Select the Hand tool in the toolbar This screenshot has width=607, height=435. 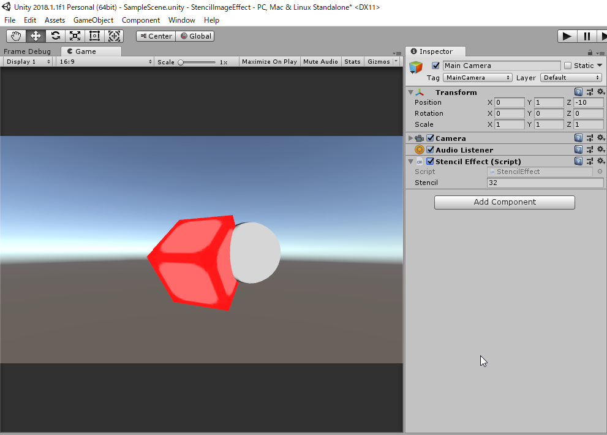point(15,36)
